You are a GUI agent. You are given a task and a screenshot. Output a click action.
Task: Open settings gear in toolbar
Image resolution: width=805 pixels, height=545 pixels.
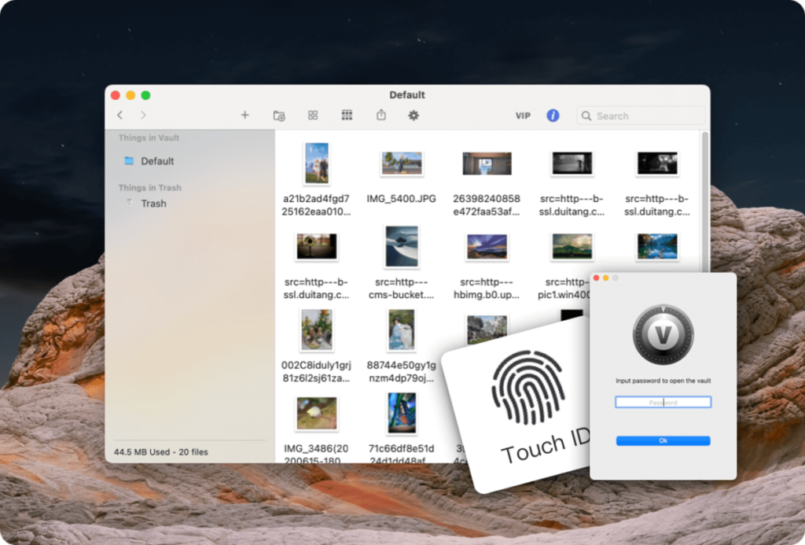(x=414, y=115)
